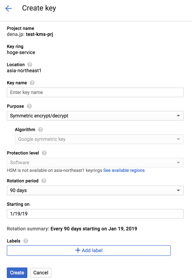Click Protection level help icon

[x=44, y=153]
